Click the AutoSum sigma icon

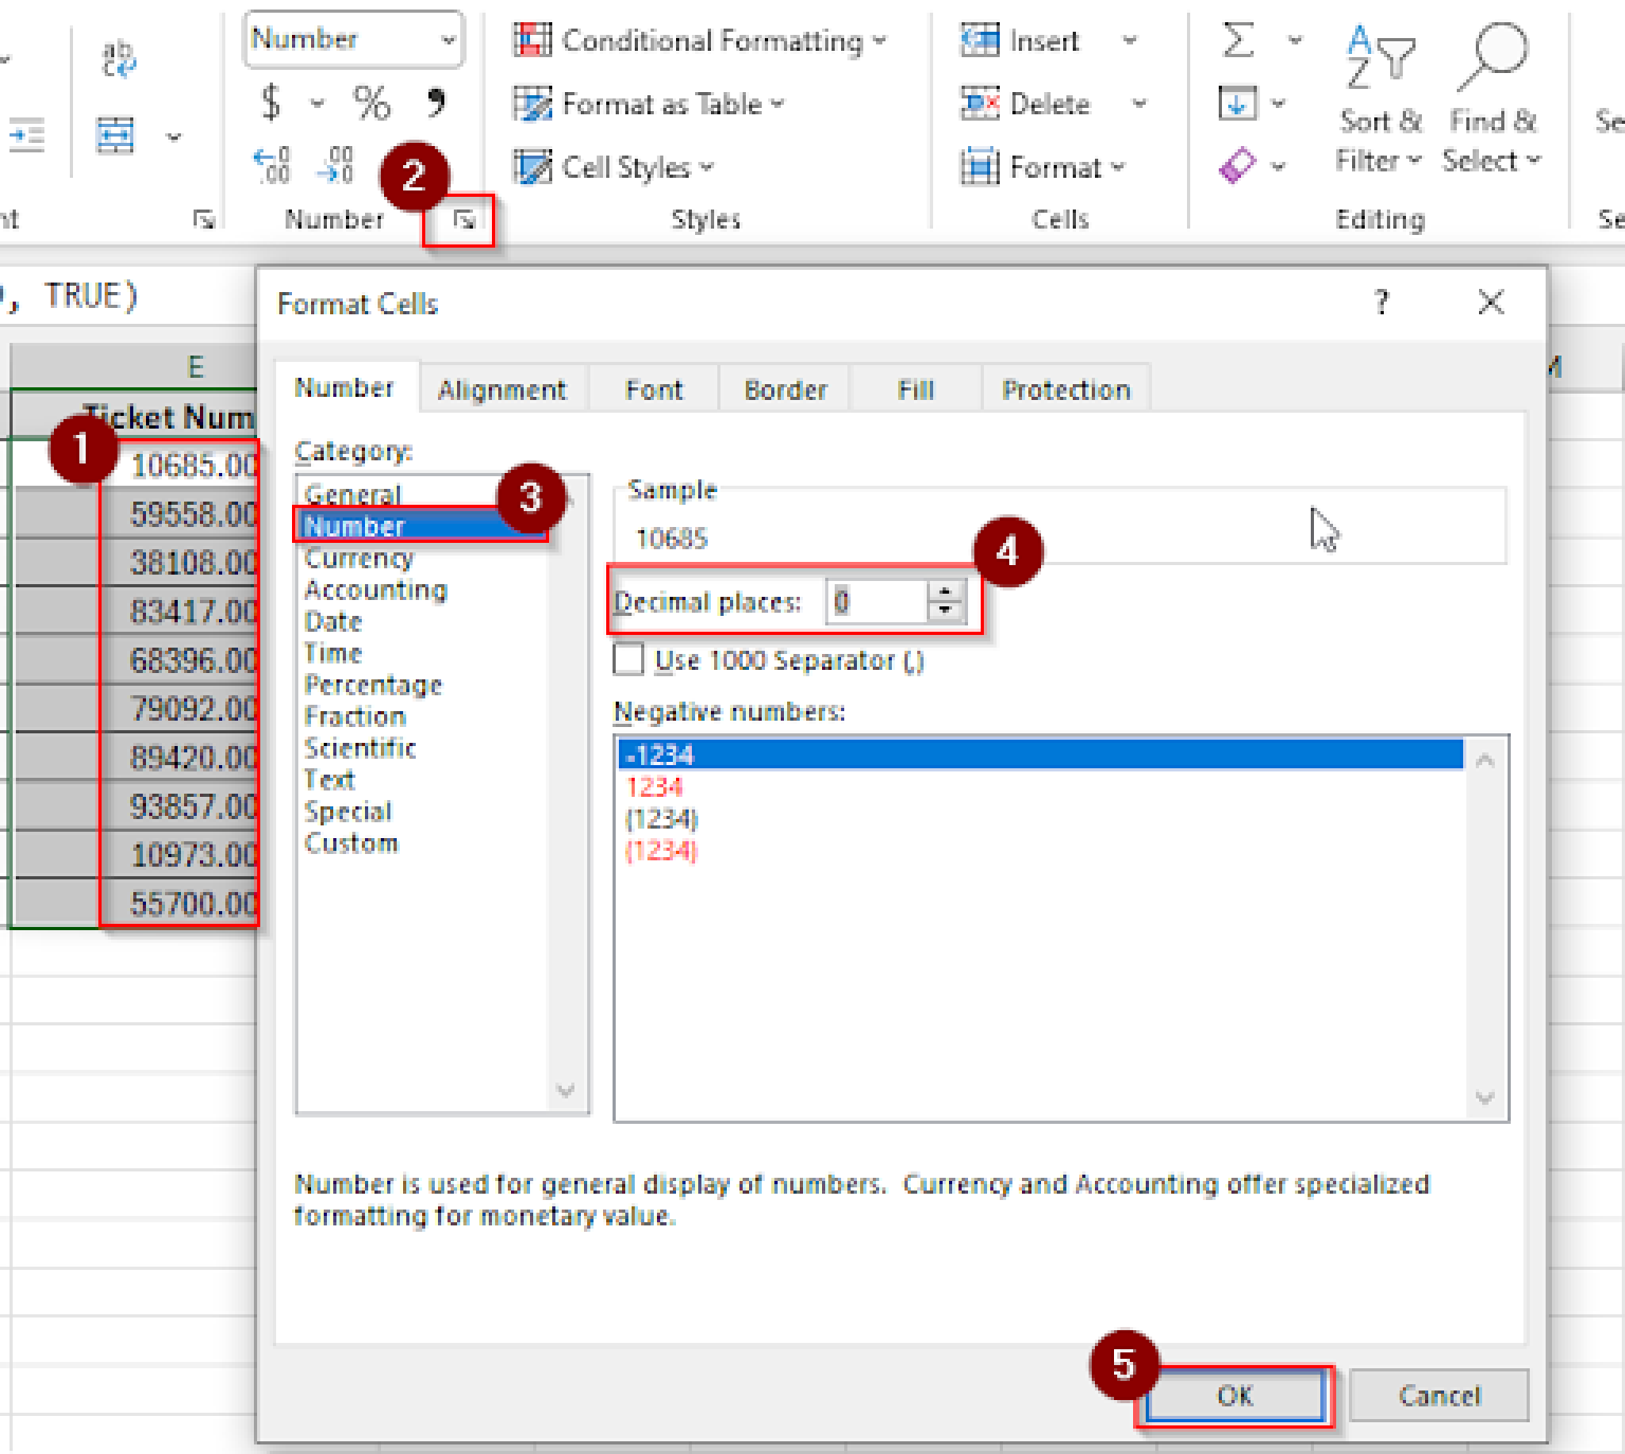pos(1236,37)
